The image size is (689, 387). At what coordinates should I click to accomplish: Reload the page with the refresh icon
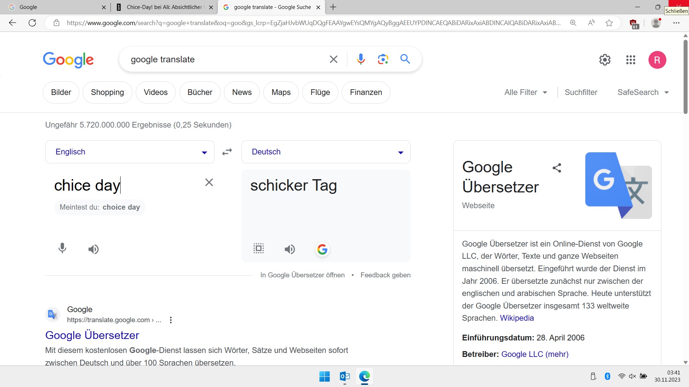point(32,23)
